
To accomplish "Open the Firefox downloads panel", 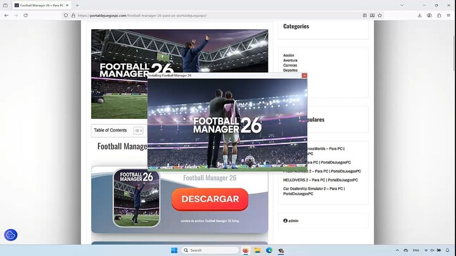I will click(419, 15).
